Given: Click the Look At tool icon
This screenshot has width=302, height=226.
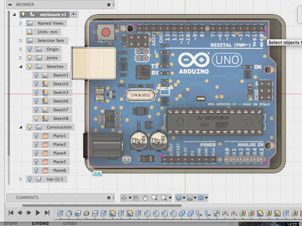Looking at the screenshot, I should 135,197.
